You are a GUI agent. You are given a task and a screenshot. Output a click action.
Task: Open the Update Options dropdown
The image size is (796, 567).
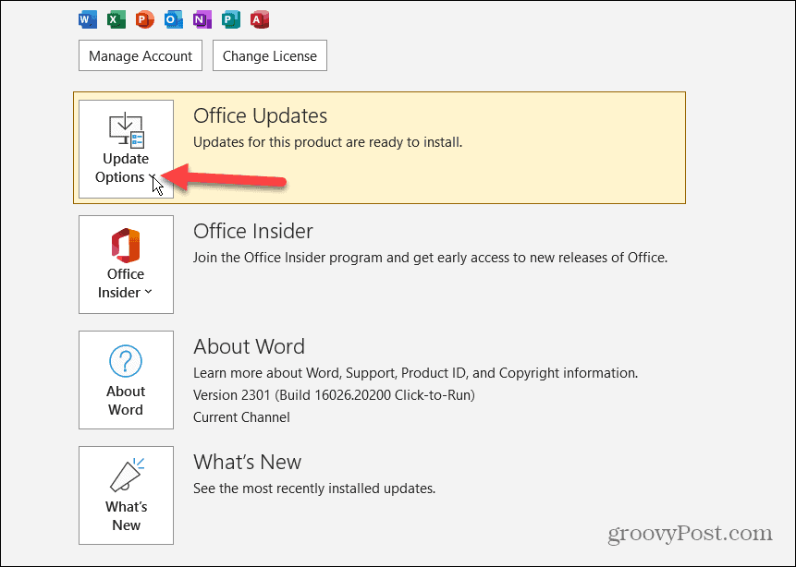[126, 149]
